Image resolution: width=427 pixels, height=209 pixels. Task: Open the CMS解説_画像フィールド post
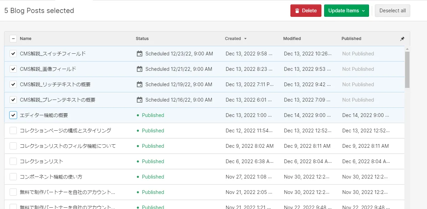click(x=48, y=69)
